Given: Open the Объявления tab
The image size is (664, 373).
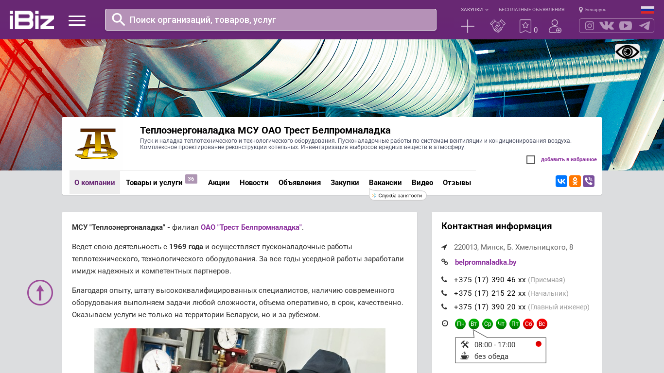Looking at the screenshot, I should [x=299, y=183].
